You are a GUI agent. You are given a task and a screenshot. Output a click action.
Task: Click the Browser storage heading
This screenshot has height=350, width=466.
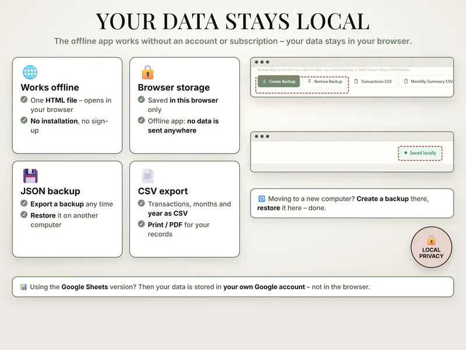174,87
